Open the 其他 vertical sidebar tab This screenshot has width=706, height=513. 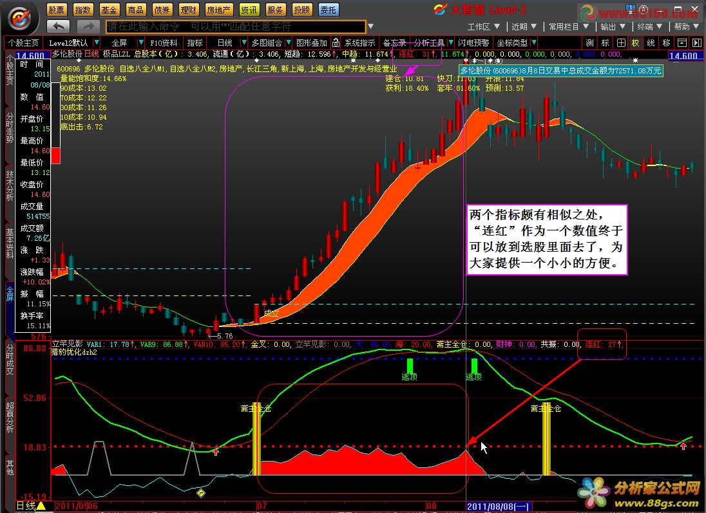[10, 468]
